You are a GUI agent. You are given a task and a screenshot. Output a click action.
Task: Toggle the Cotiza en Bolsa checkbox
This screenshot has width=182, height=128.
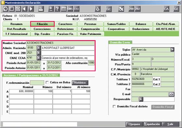(47, 82)
